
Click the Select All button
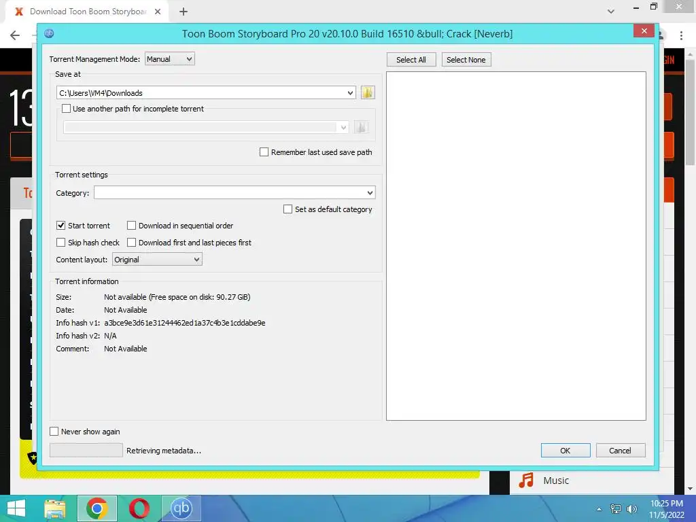click(x=411, y=60)
